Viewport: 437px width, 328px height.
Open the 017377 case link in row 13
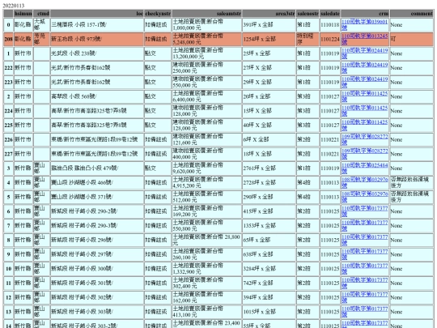[x=364, y=312]
